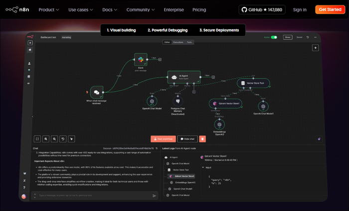Click the fit-to-view canvas icon
Viewport: 349px width, 211px height.
37,139
